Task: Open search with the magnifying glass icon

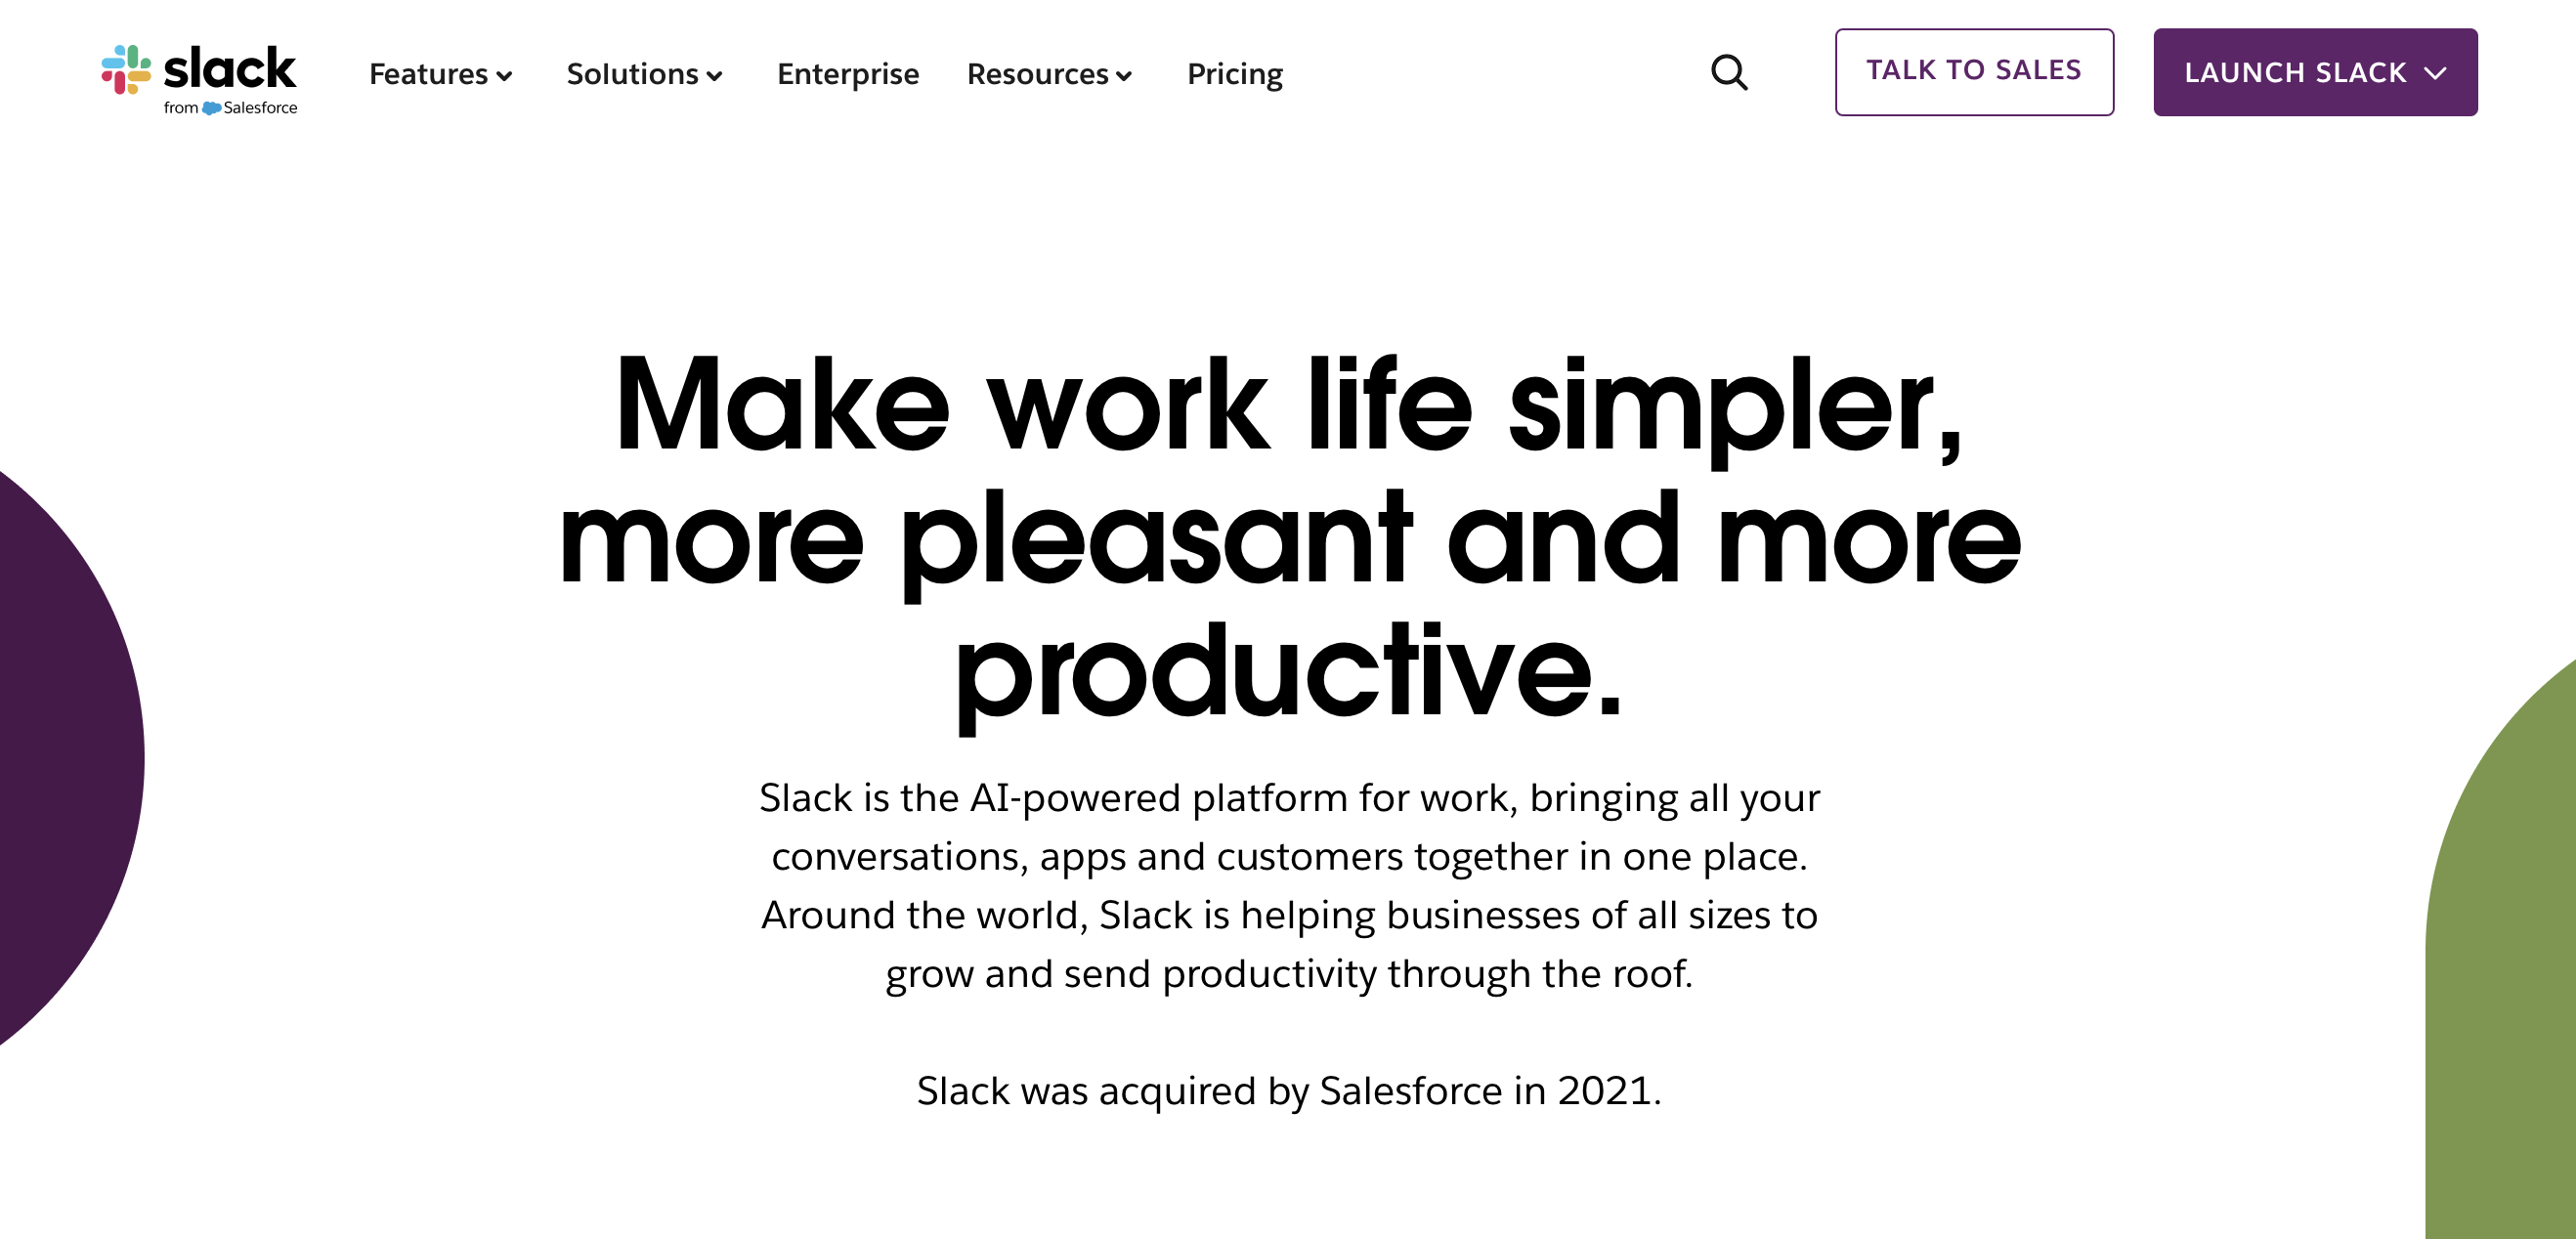Action: 1729,73
